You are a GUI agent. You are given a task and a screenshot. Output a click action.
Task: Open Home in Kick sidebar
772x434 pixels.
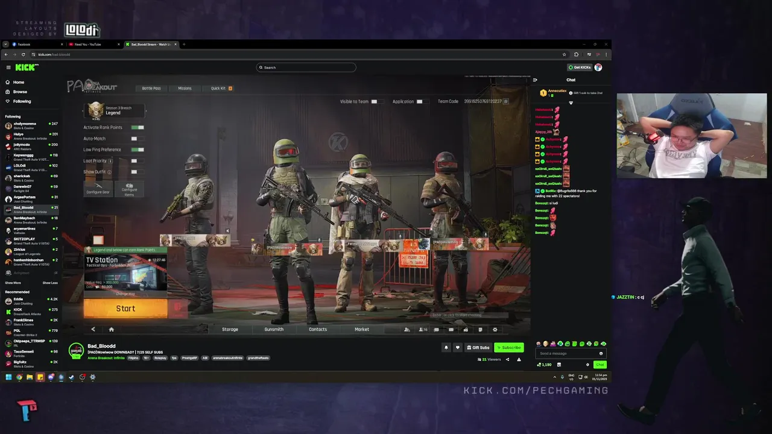[x=19, y=82]
